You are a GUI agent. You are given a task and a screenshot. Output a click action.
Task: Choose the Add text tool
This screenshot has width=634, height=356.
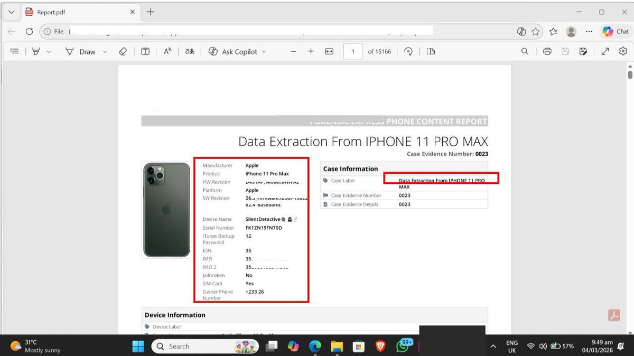point(145,51)
